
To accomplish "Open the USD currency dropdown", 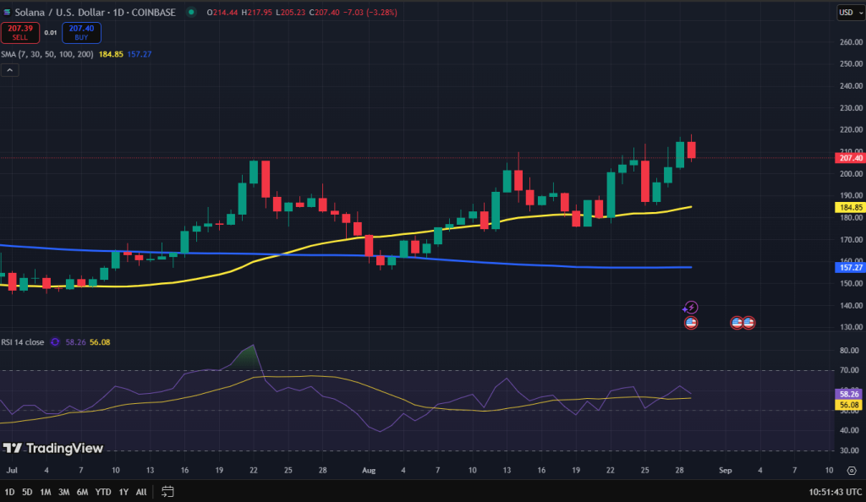I will (x=851, y=12).
